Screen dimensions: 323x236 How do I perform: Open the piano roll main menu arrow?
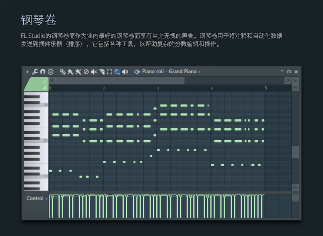click(x=27, y=72)
